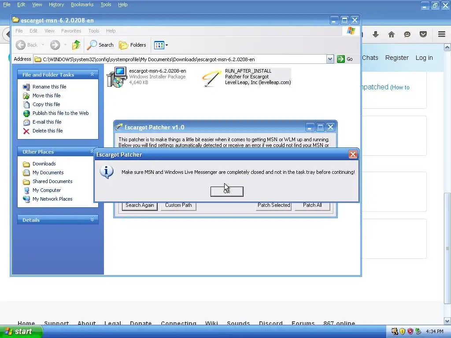Select escargot-msn-6.2.0208-en installer file icon
This screenshot has height=338, width=451.
click(x=116, y=77)
